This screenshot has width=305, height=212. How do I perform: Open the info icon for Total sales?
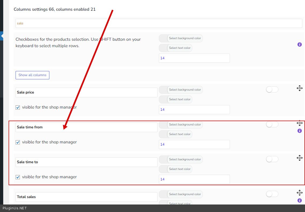click(300, 200)
